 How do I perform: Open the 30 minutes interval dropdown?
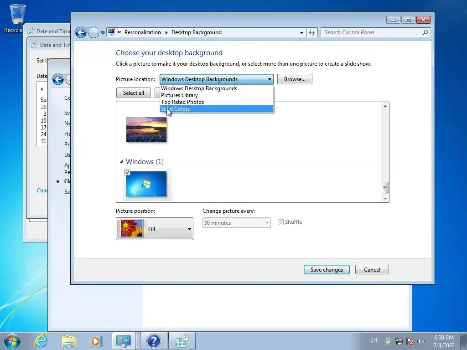pos(237,222)
